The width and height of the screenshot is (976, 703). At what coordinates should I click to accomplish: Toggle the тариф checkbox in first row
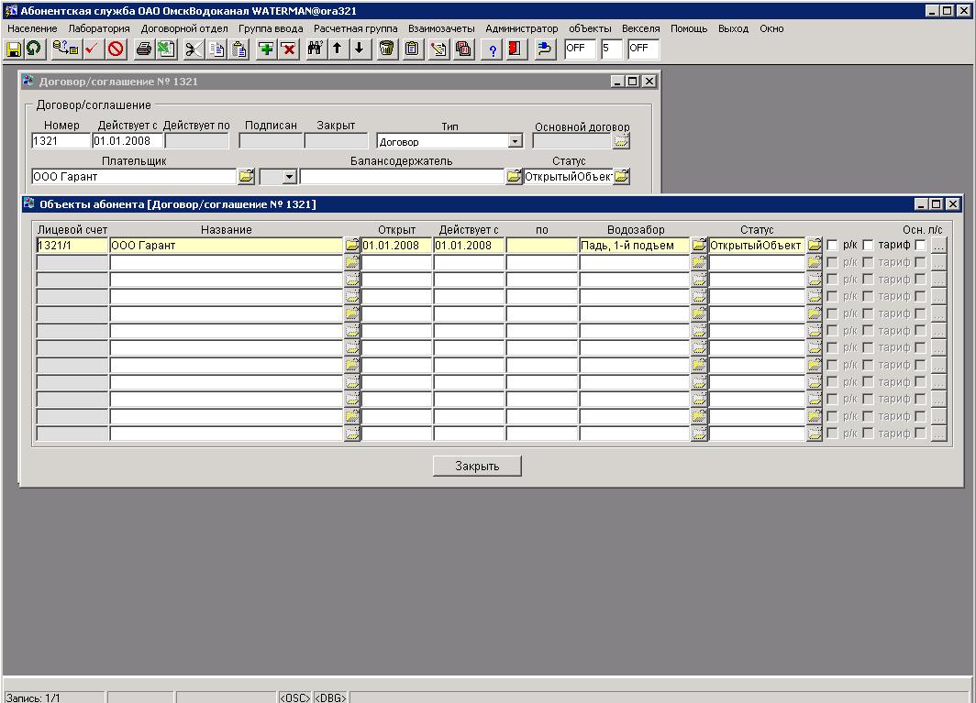868,246
